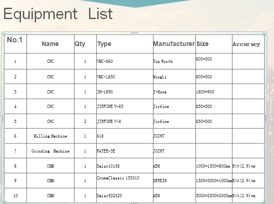The height and width of the screenshot is (204, 274).
Task: Select the "Size" header cell
Action: pyautogui.click(x=202, y=44)
